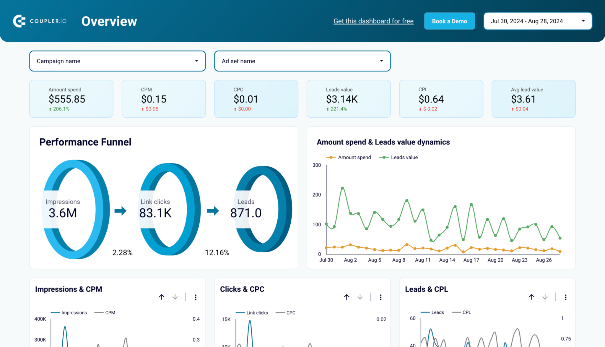Open the Get this dashboard for free link
Image resolution: width=605 pixels, height=347 pixels.
(x=373, y=21)
